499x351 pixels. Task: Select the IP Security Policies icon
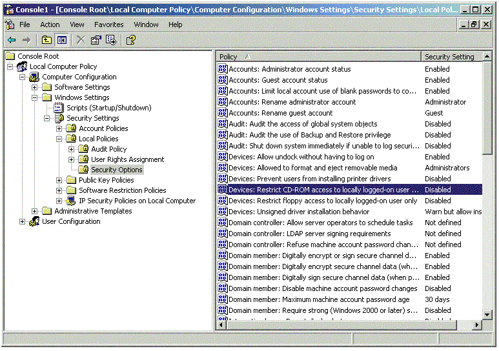[72, 201]
